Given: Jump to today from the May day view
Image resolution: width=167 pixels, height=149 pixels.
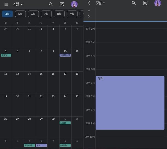Looking at the screenshot, I should [145, 3].
